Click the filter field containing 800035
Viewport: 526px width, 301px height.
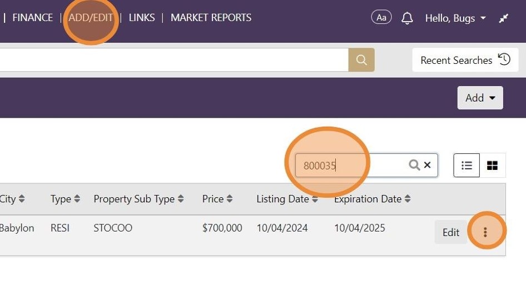click(x=350, y=165)
